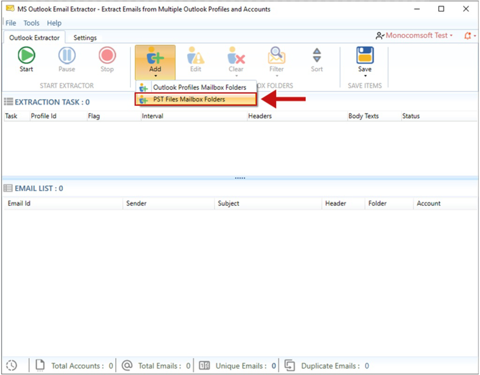Click the Unique Emails counter icon
Viewport: 480px width, 375px height.
tap(204, 366)
